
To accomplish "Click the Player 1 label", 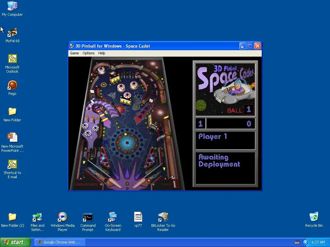I will (x=213, y=136).
